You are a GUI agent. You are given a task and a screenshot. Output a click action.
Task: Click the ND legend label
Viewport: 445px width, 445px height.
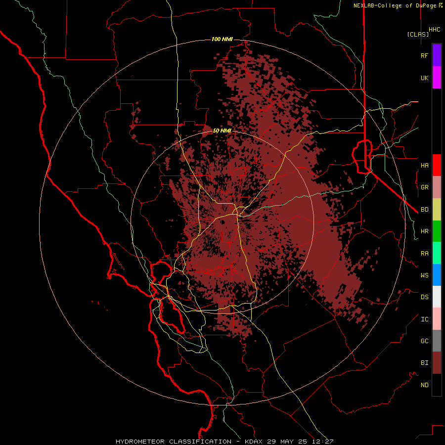tap(424, 385)
